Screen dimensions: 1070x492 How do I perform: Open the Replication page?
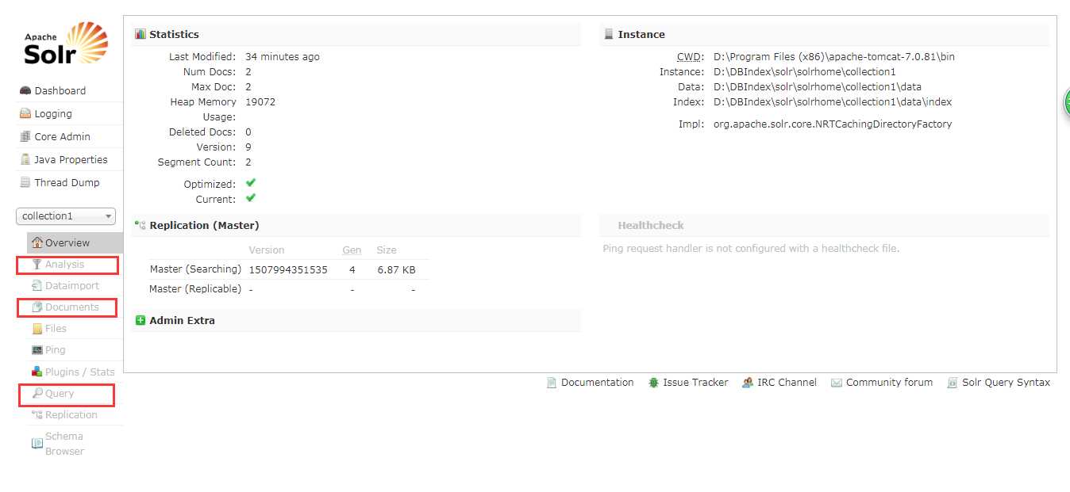point(75,414)
